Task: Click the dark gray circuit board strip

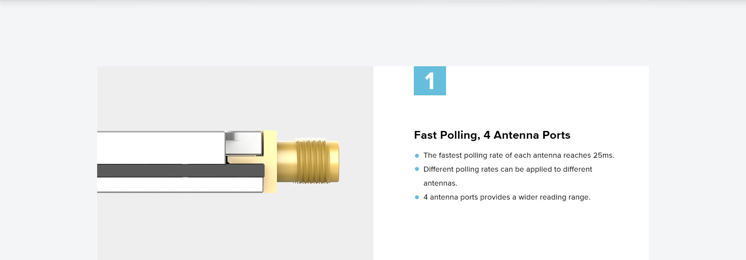Action: (x=181, y=170)
